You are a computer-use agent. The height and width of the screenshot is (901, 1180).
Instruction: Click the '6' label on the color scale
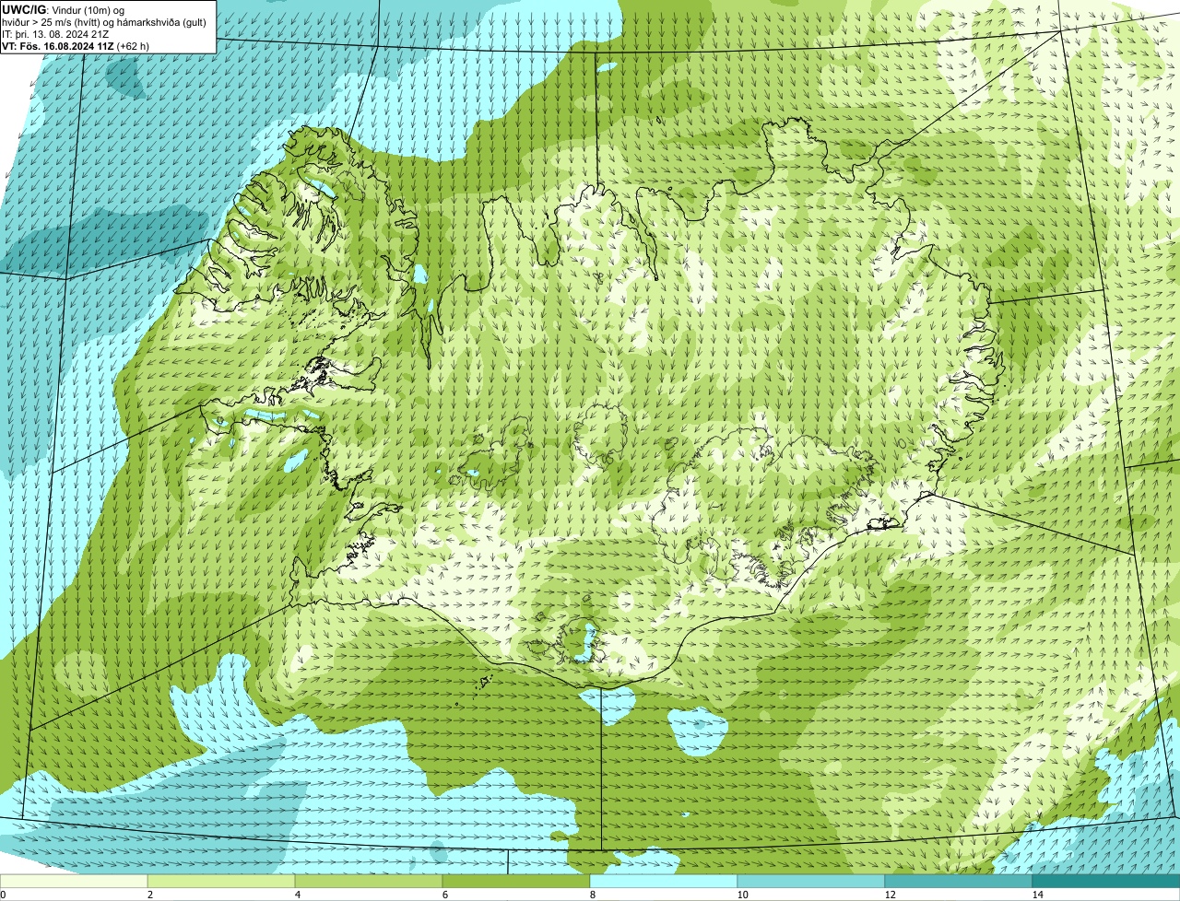(x=444, y=895)
